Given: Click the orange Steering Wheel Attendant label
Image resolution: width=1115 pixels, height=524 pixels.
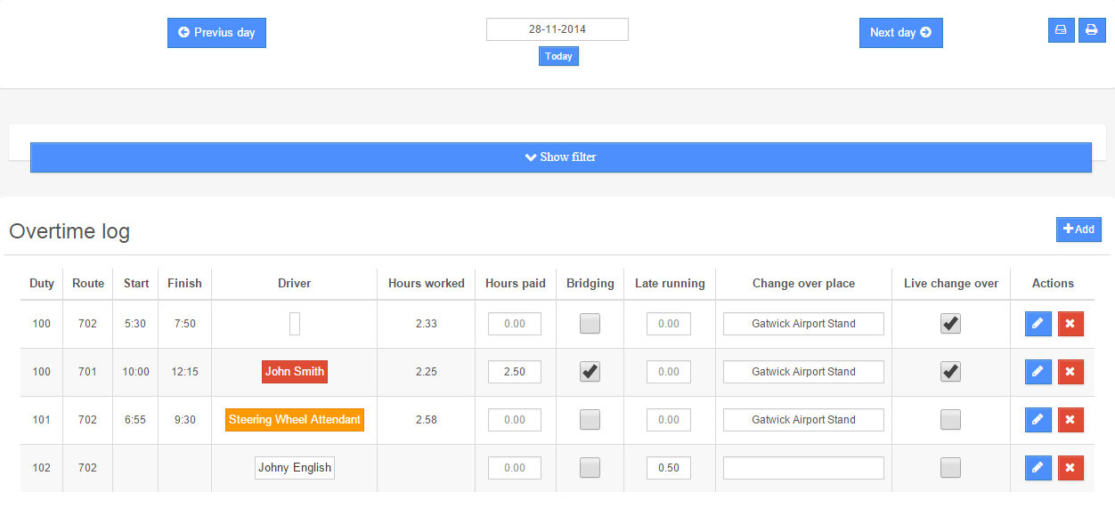Looking at the screenshot, I should point(295,420).
